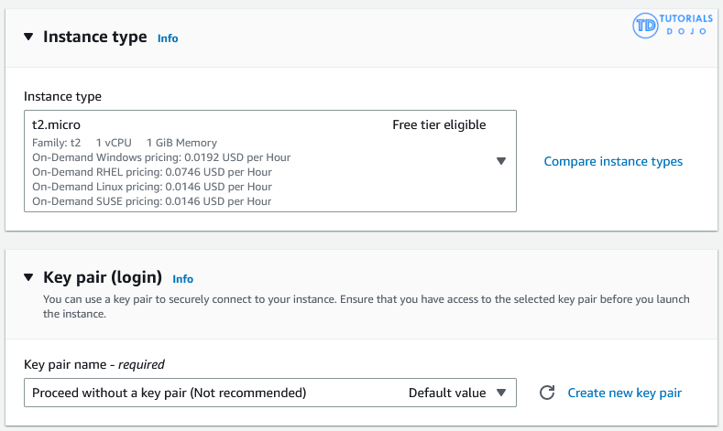
Task: Open Compare instance types link
Action: tap(613, 162)
